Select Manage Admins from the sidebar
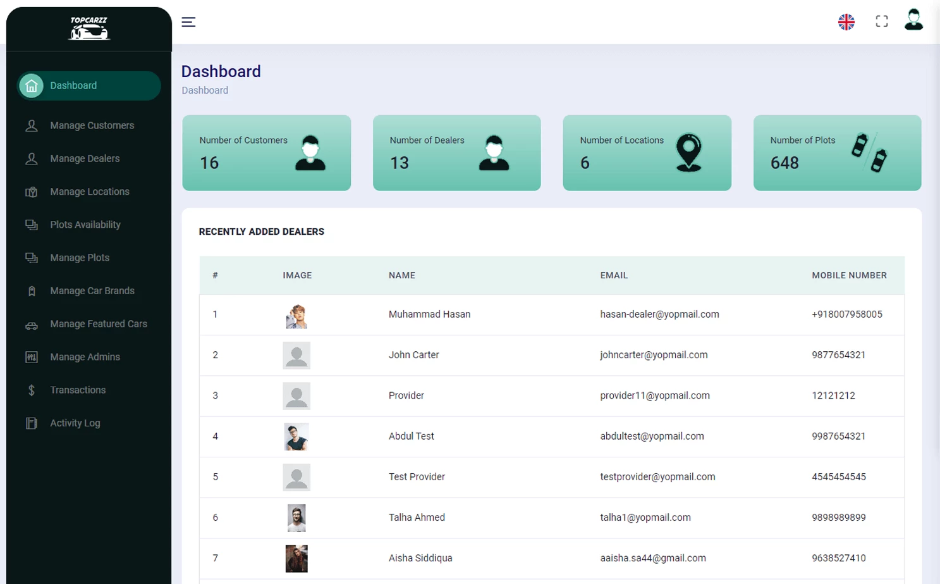This screenshot has height=584, width=940. 32,356
